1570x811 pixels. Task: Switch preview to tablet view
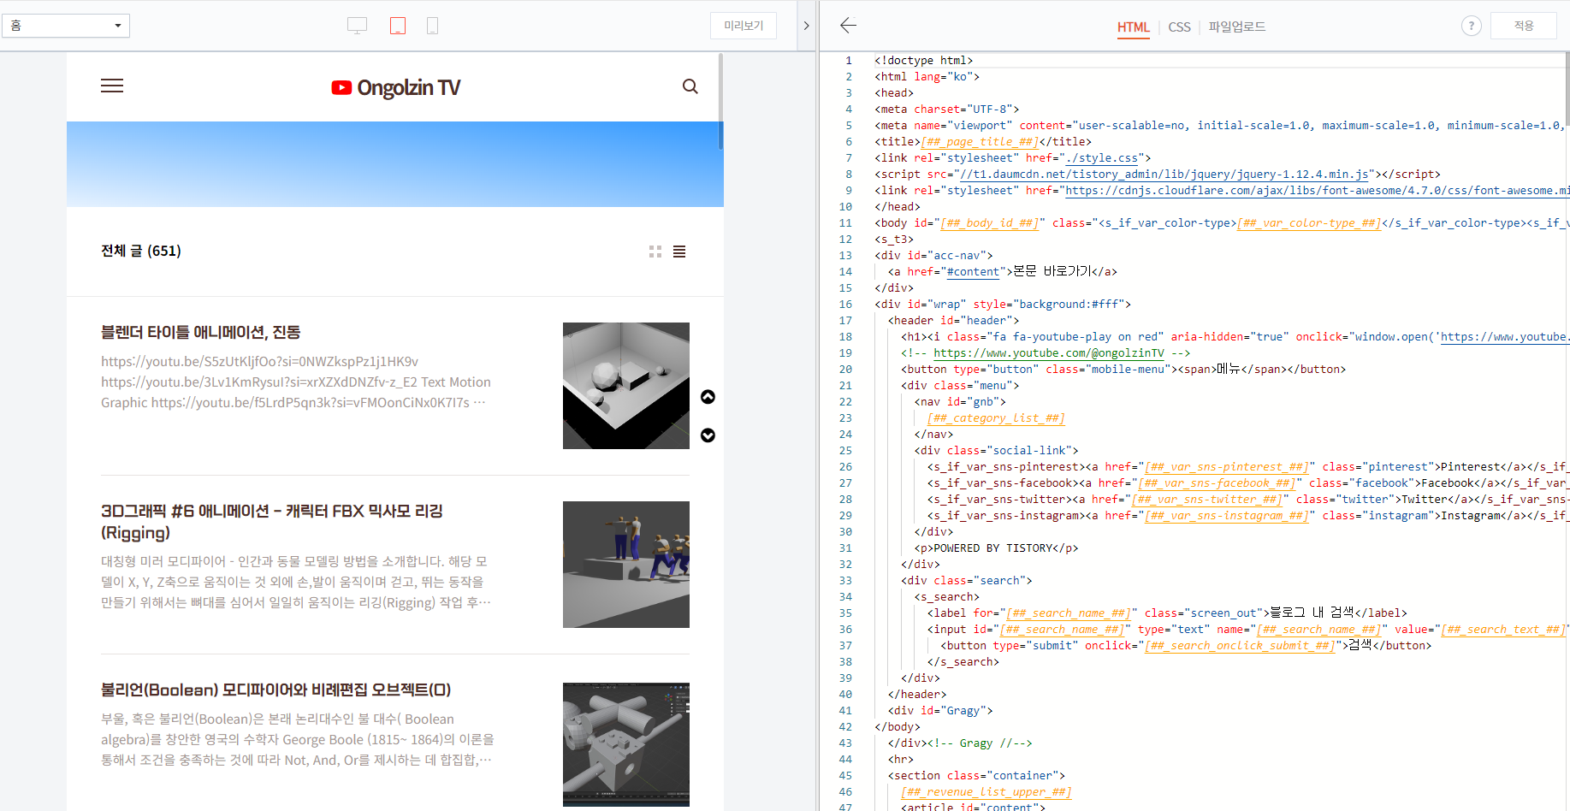point(398,26)
